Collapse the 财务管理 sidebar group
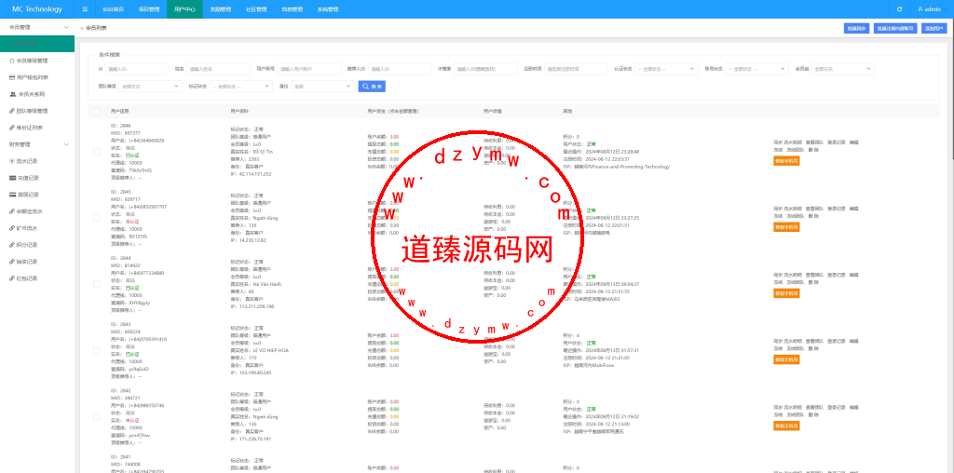 click(x=37, y=144)
